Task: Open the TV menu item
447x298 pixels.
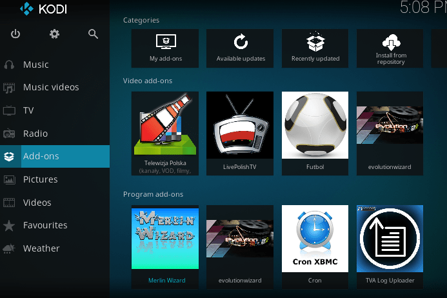Action: pos(55,110)
